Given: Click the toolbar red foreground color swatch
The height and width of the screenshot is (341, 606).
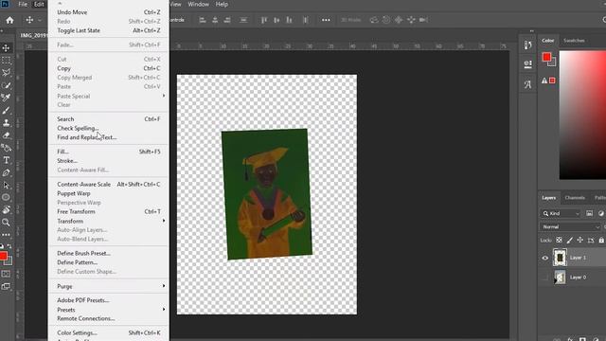Looking at the screenshot, I should tap(4, 256).
